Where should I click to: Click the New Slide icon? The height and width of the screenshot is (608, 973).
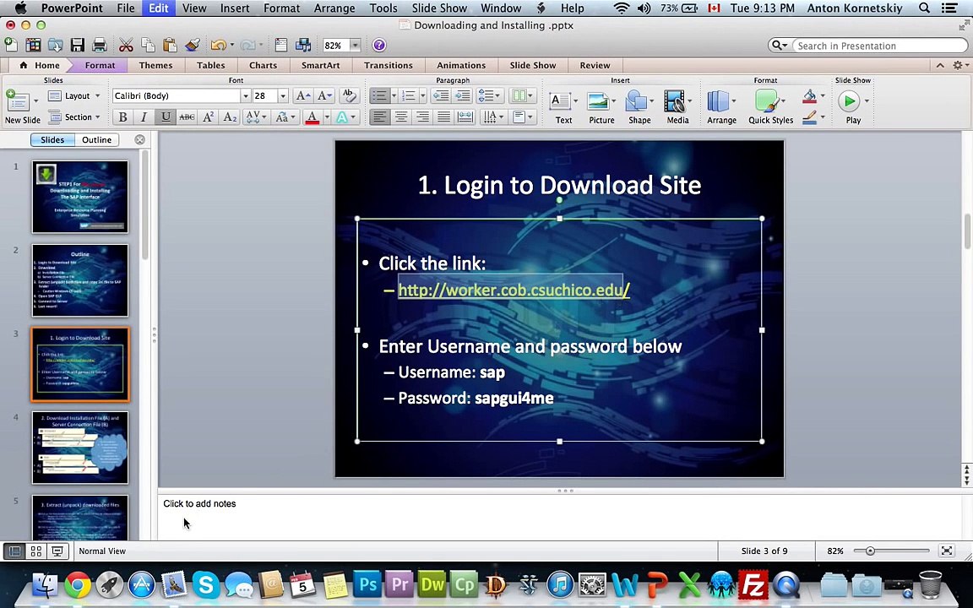tap(18, 101)
